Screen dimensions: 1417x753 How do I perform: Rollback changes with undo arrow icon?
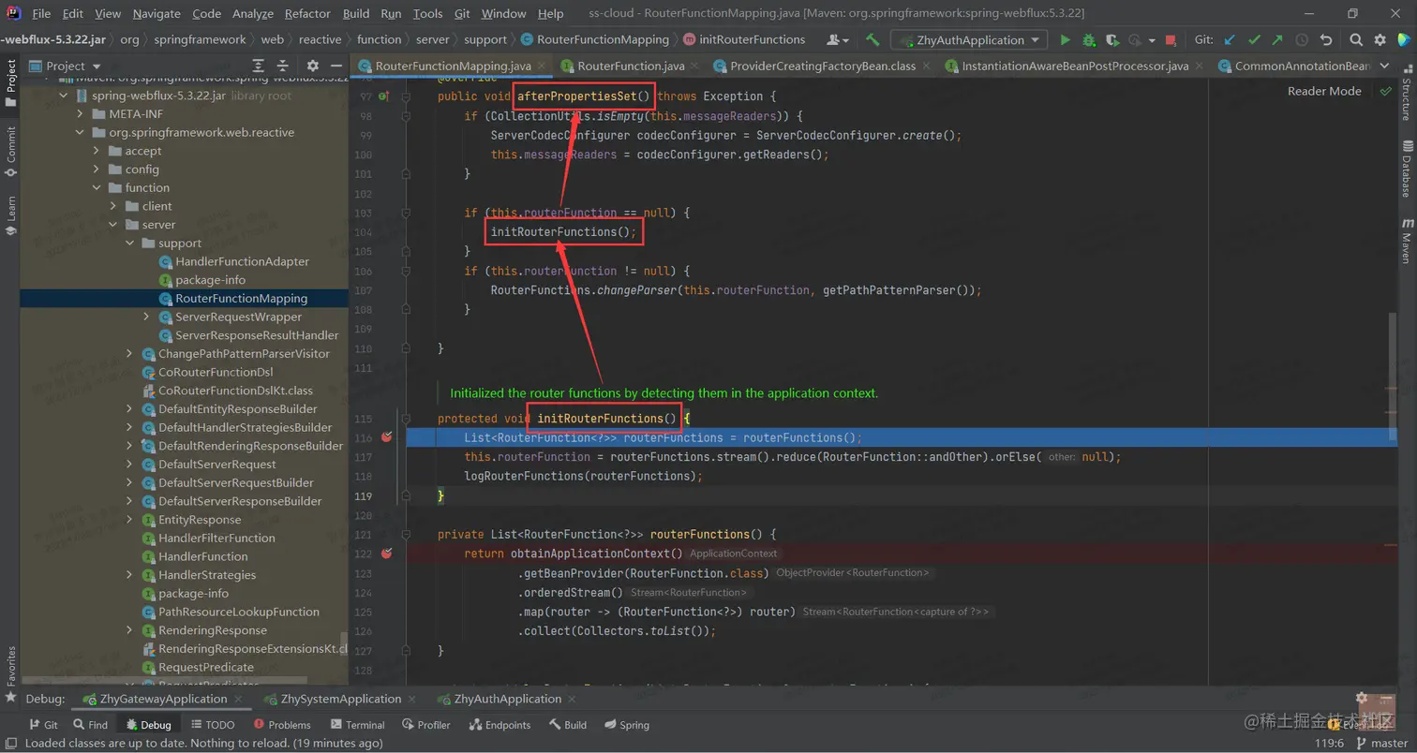pos(1326,40)
